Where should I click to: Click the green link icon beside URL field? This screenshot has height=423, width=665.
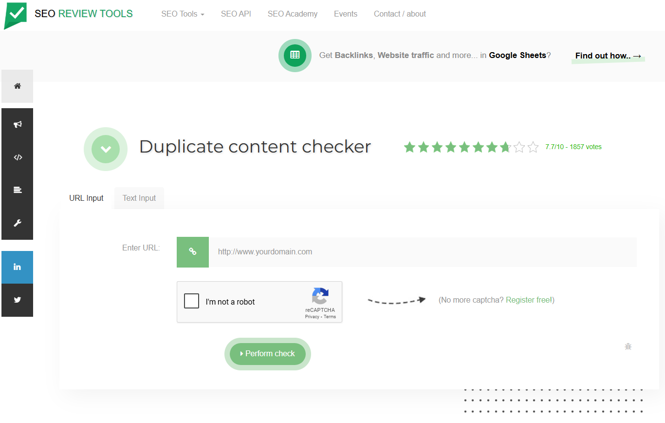(193, 252)
